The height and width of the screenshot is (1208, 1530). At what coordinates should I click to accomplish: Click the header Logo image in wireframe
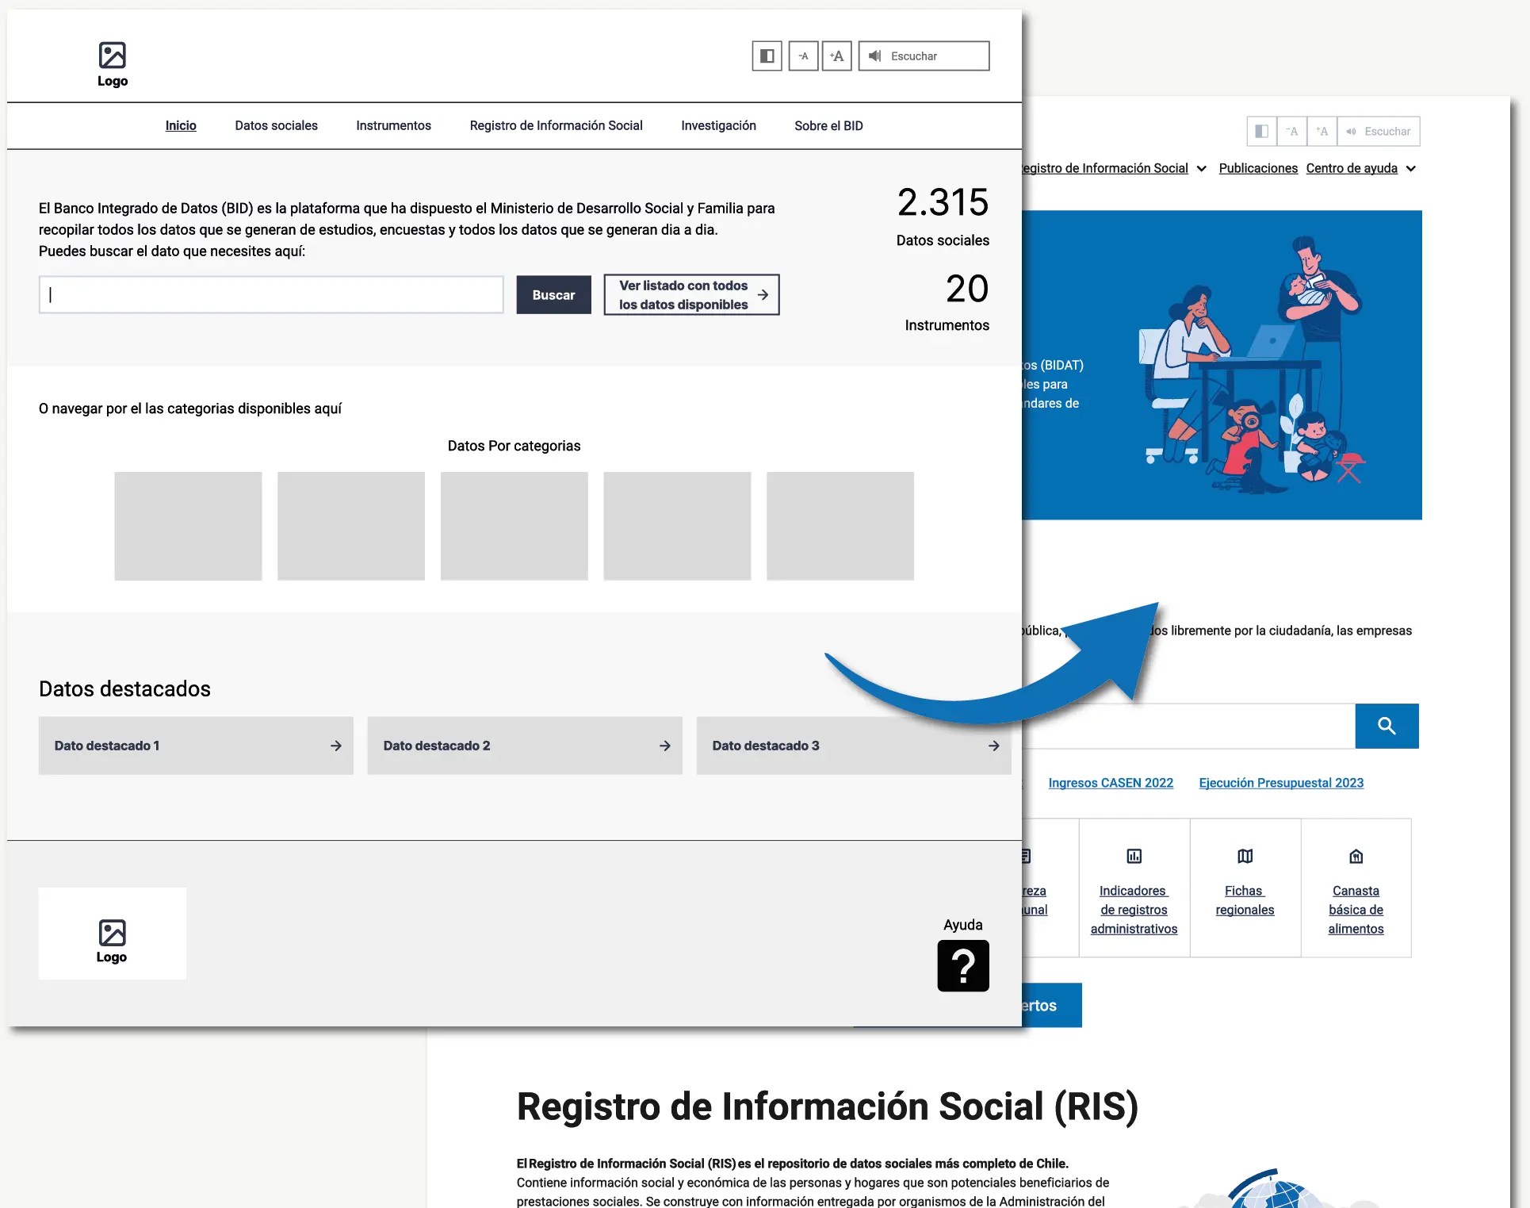click(113, 64)
